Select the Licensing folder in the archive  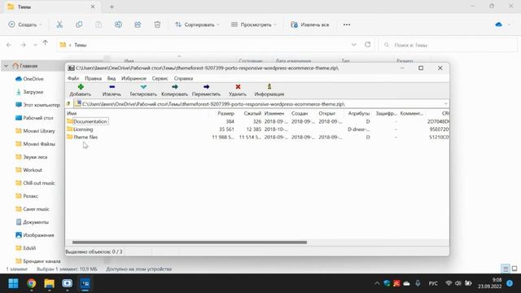pyautogui.click(x=83, y=129)
